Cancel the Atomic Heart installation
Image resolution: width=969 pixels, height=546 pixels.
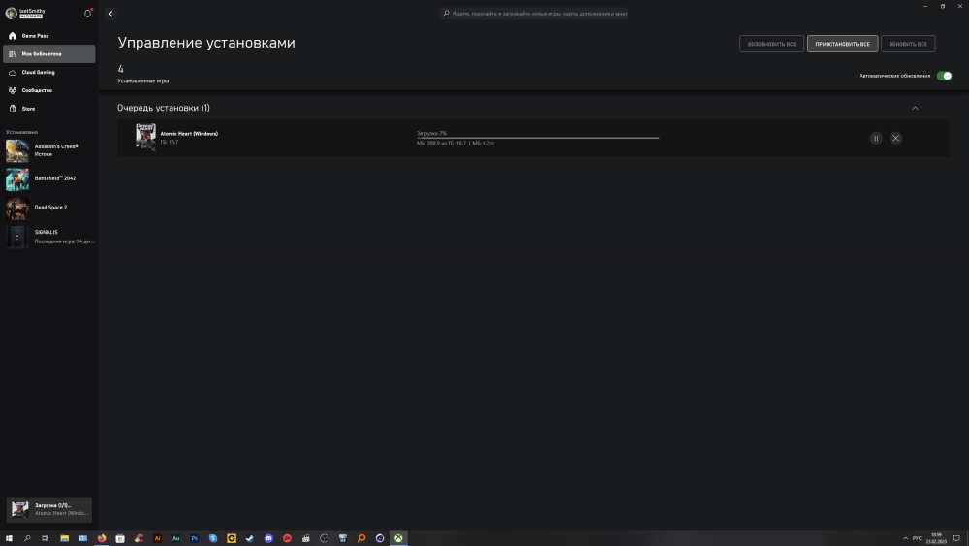[x=895, y=138]
